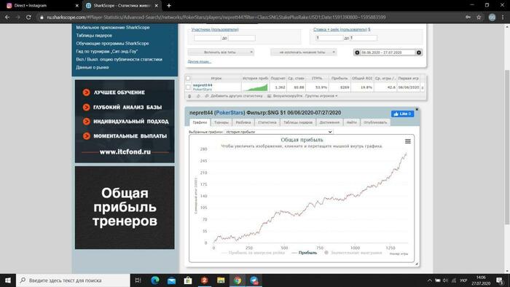Toggle 'Прибыль' series in chart legend
The height and width of the screenshot is (287, 510).
[x=304, y=253]
